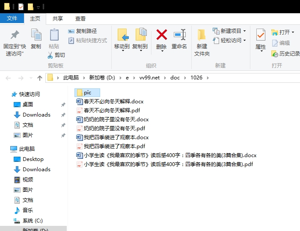Select 奶奶的院子里没有冬天.pdf file

point(111,128)
